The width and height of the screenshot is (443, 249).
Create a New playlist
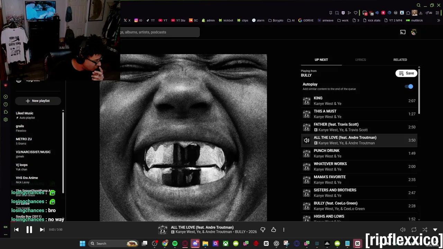[38, 101]
